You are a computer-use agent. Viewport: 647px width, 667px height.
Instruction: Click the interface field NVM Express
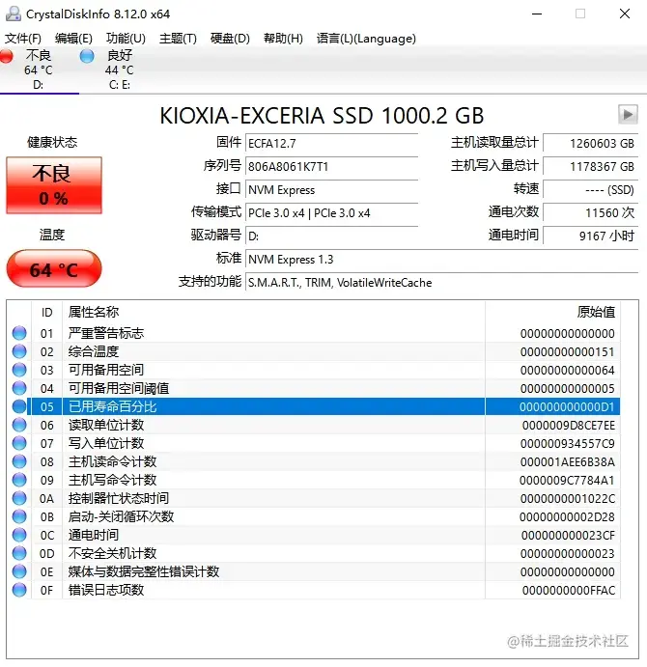point(332,190)
